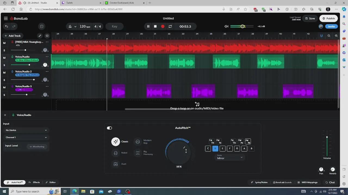Click the Publish button
The width and height of the screenshot is (348, 195).
(x=328, y=18)
